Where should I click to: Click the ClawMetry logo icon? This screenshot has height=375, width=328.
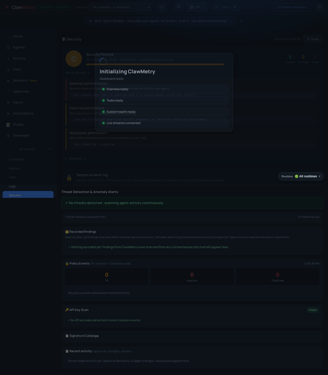[7, 7]
